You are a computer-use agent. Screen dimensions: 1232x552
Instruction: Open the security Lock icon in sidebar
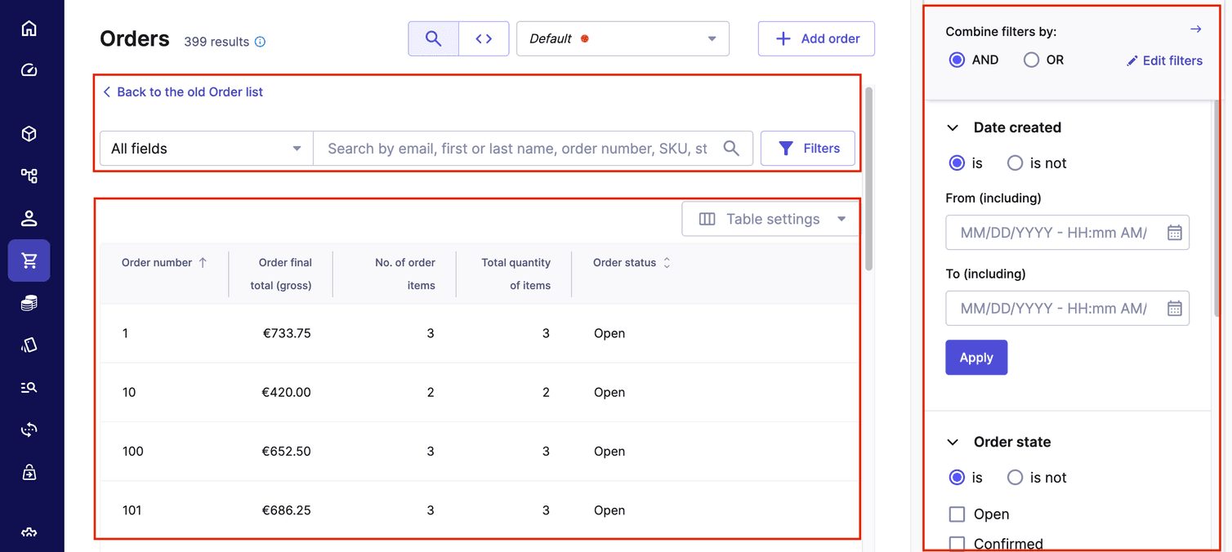point(29,472)
